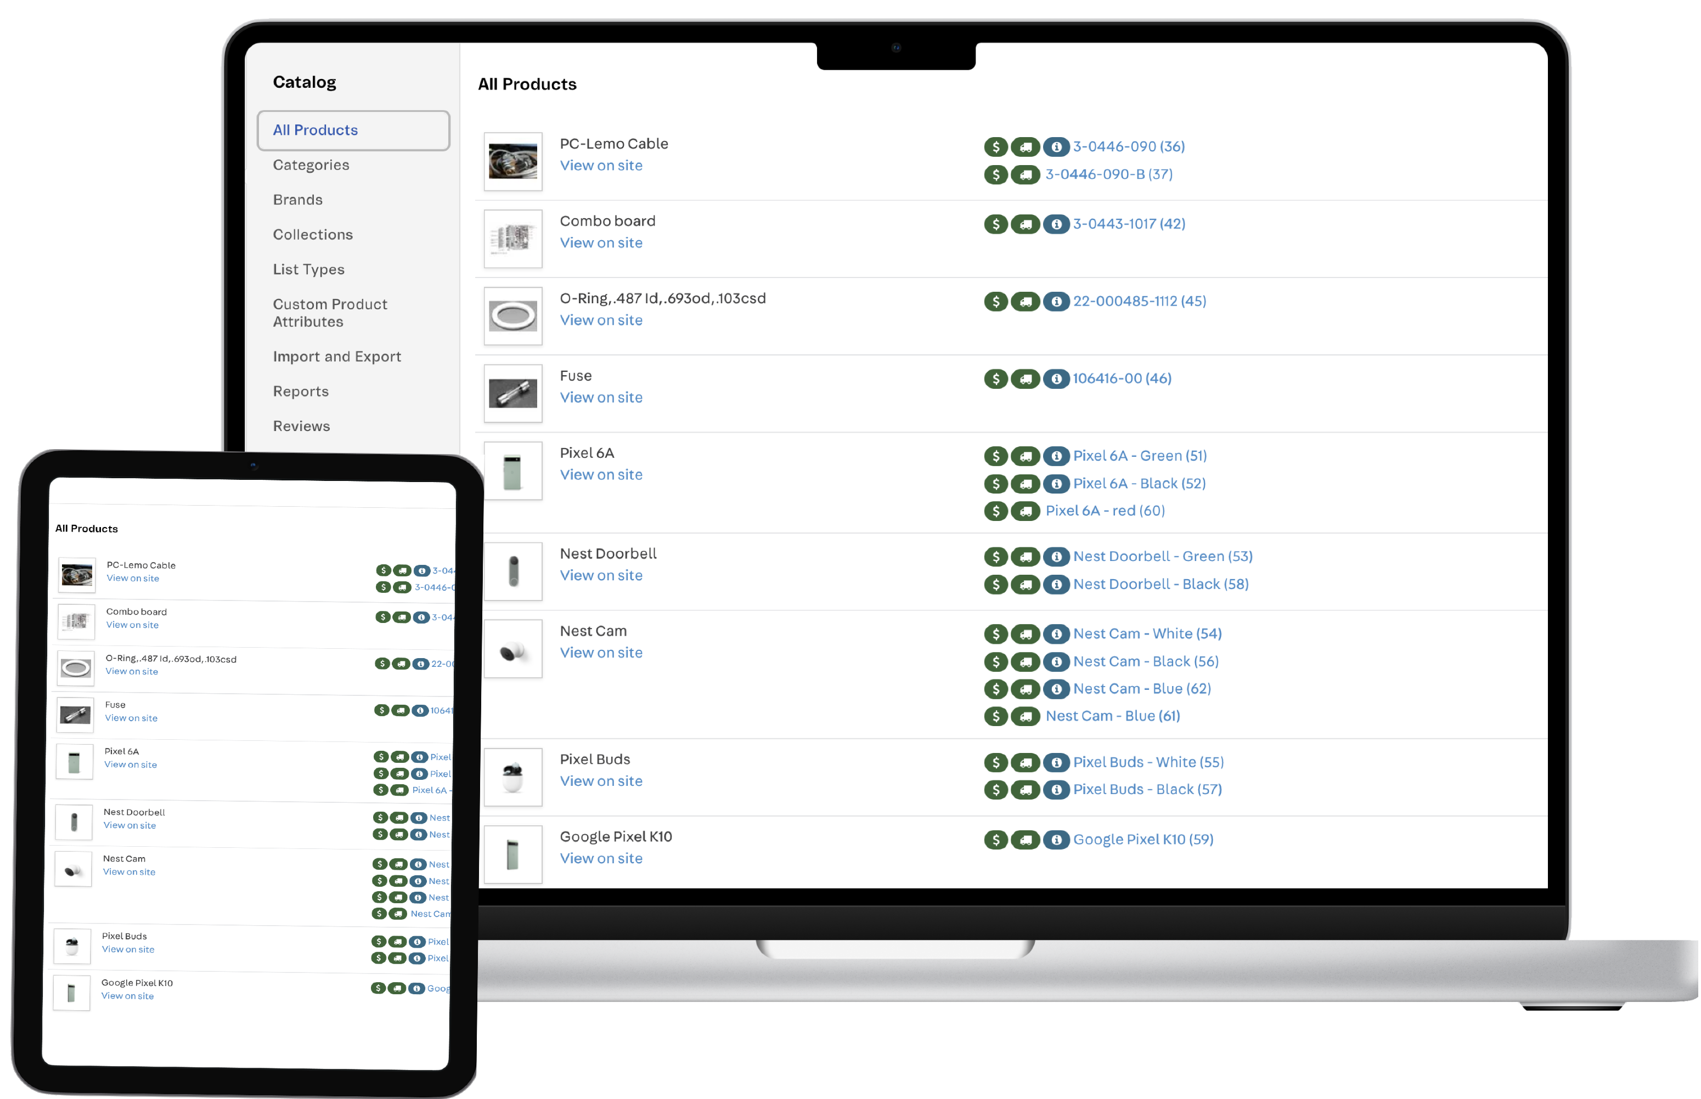Click the dollar sign icon on Fuse product
Viewport: 1701px width, 1099px height.
[999, 378]
